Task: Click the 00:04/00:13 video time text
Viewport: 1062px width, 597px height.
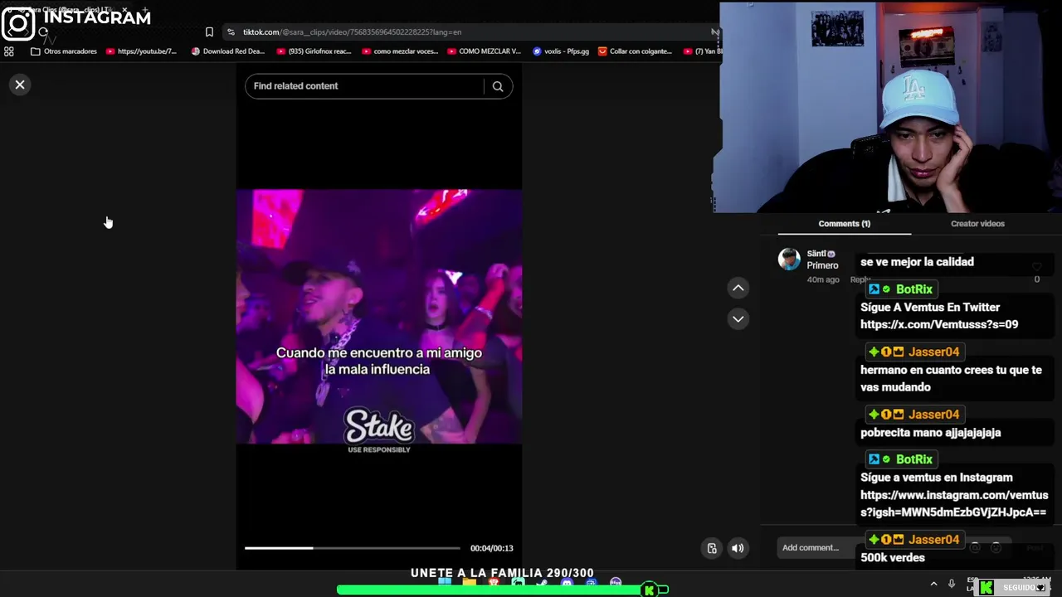Action: tap(491, 548)
